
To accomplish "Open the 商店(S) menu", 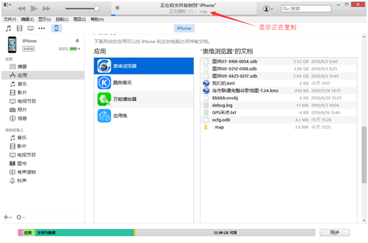I will pos(80,20).
